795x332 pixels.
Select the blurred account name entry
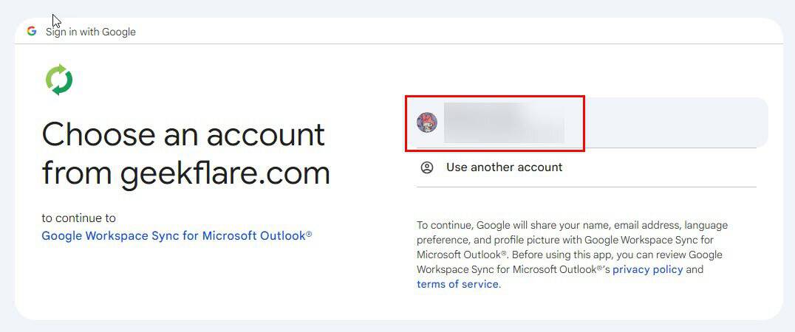coord(504,122)
